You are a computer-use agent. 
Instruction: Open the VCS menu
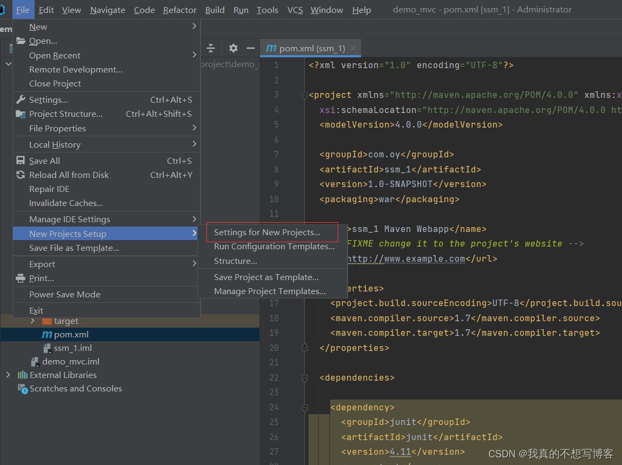click(295, 10)
